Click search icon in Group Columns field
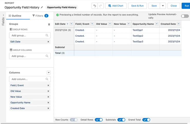Viewport: 190px width, 124px height. [x=47, y=56]
